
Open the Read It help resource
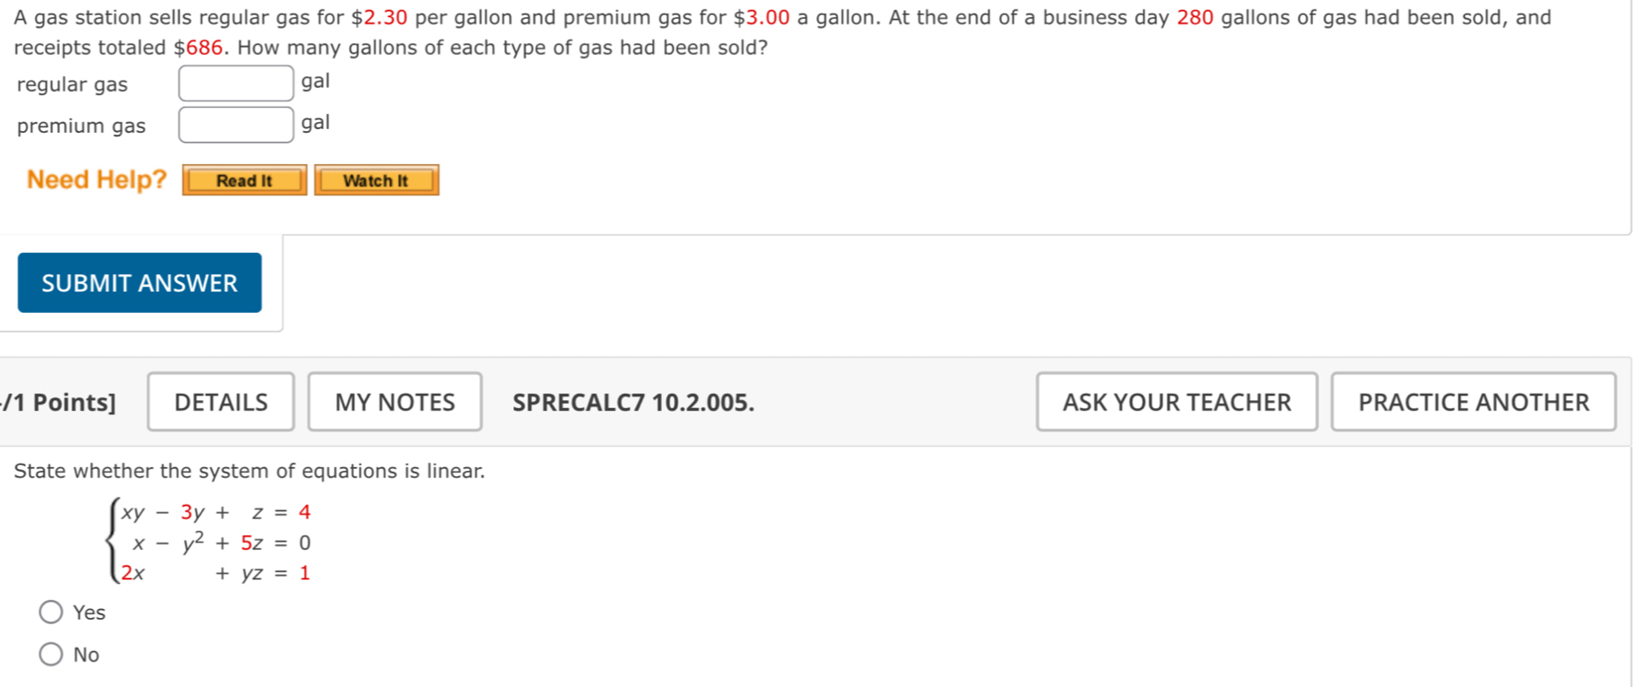click(245, 180)
